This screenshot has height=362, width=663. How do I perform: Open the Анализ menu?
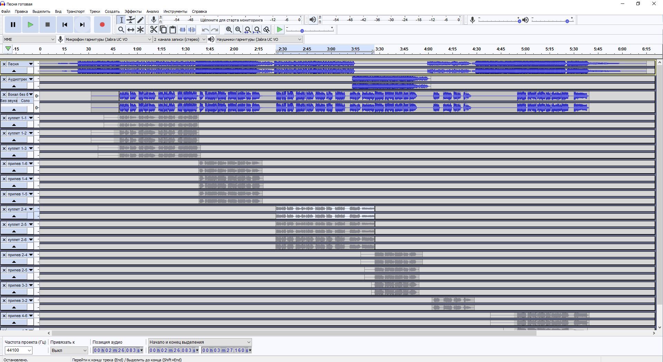tap(152, 11)
